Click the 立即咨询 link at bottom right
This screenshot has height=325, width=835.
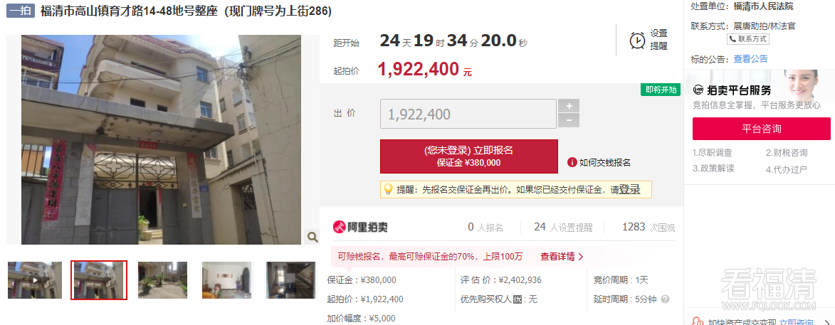coord(796,321)
